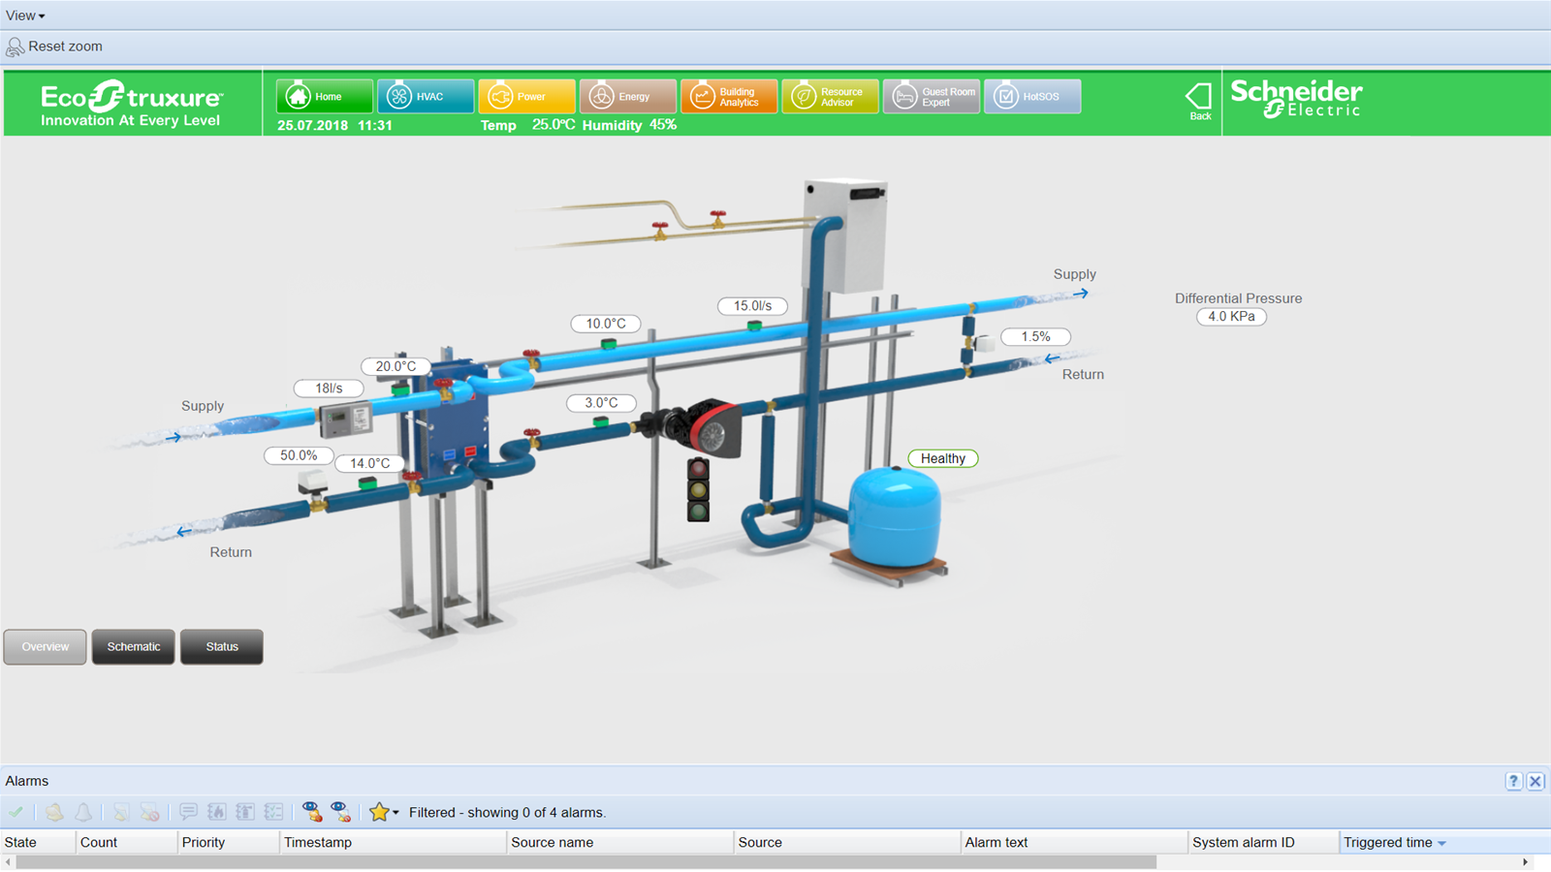
Task: Open the Home navigation button
Action: coord(324,97)
